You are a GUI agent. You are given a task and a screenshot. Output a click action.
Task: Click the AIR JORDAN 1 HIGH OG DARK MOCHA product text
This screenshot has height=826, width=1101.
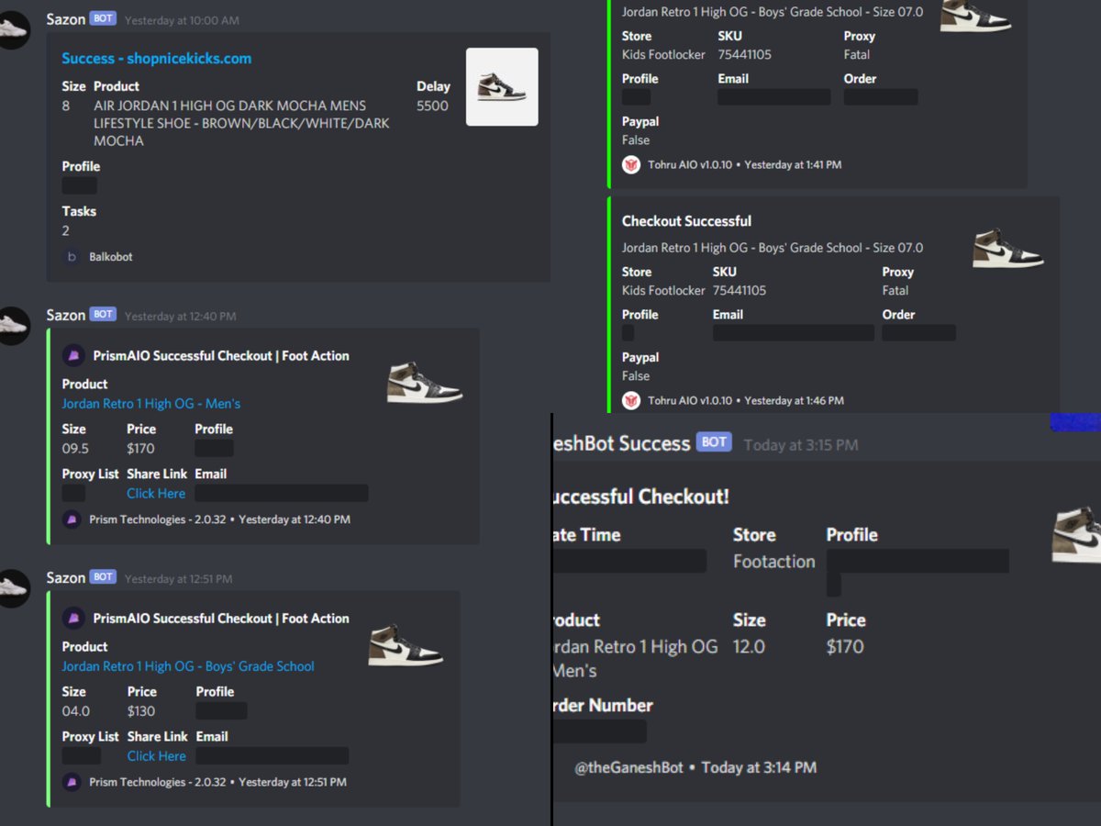click(x=241, y=123)
